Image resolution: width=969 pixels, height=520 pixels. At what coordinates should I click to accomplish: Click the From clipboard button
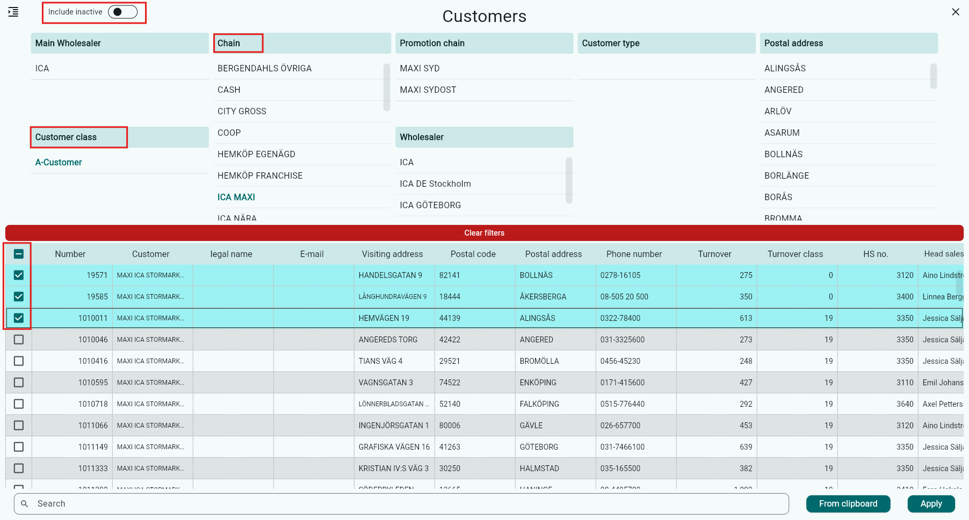coord(848,504)
